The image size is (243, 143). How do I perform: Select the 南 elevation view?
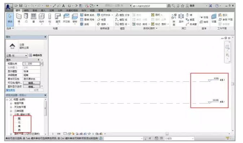tap(19, 126)
